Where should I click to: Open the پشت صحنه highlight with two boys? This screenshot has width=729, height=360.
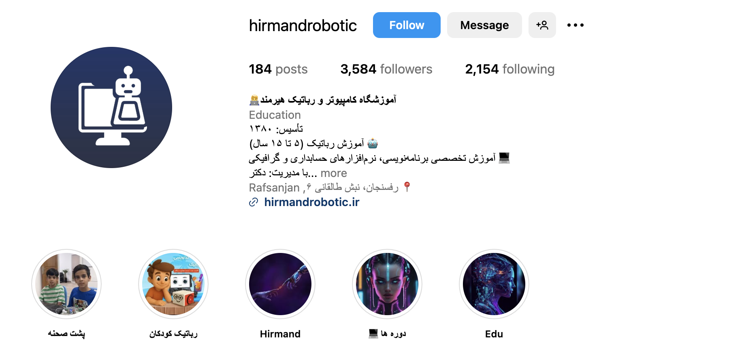pos(66,284)
